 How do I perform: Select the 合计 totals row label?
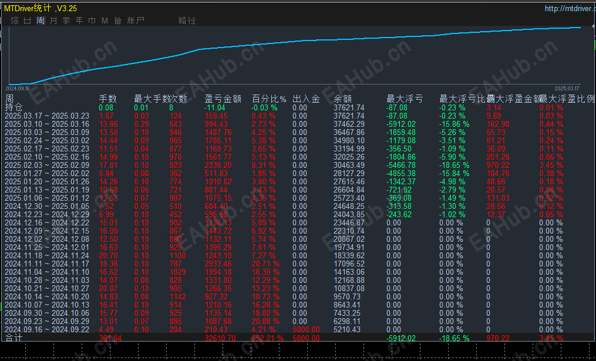click(x=14, y=338)
